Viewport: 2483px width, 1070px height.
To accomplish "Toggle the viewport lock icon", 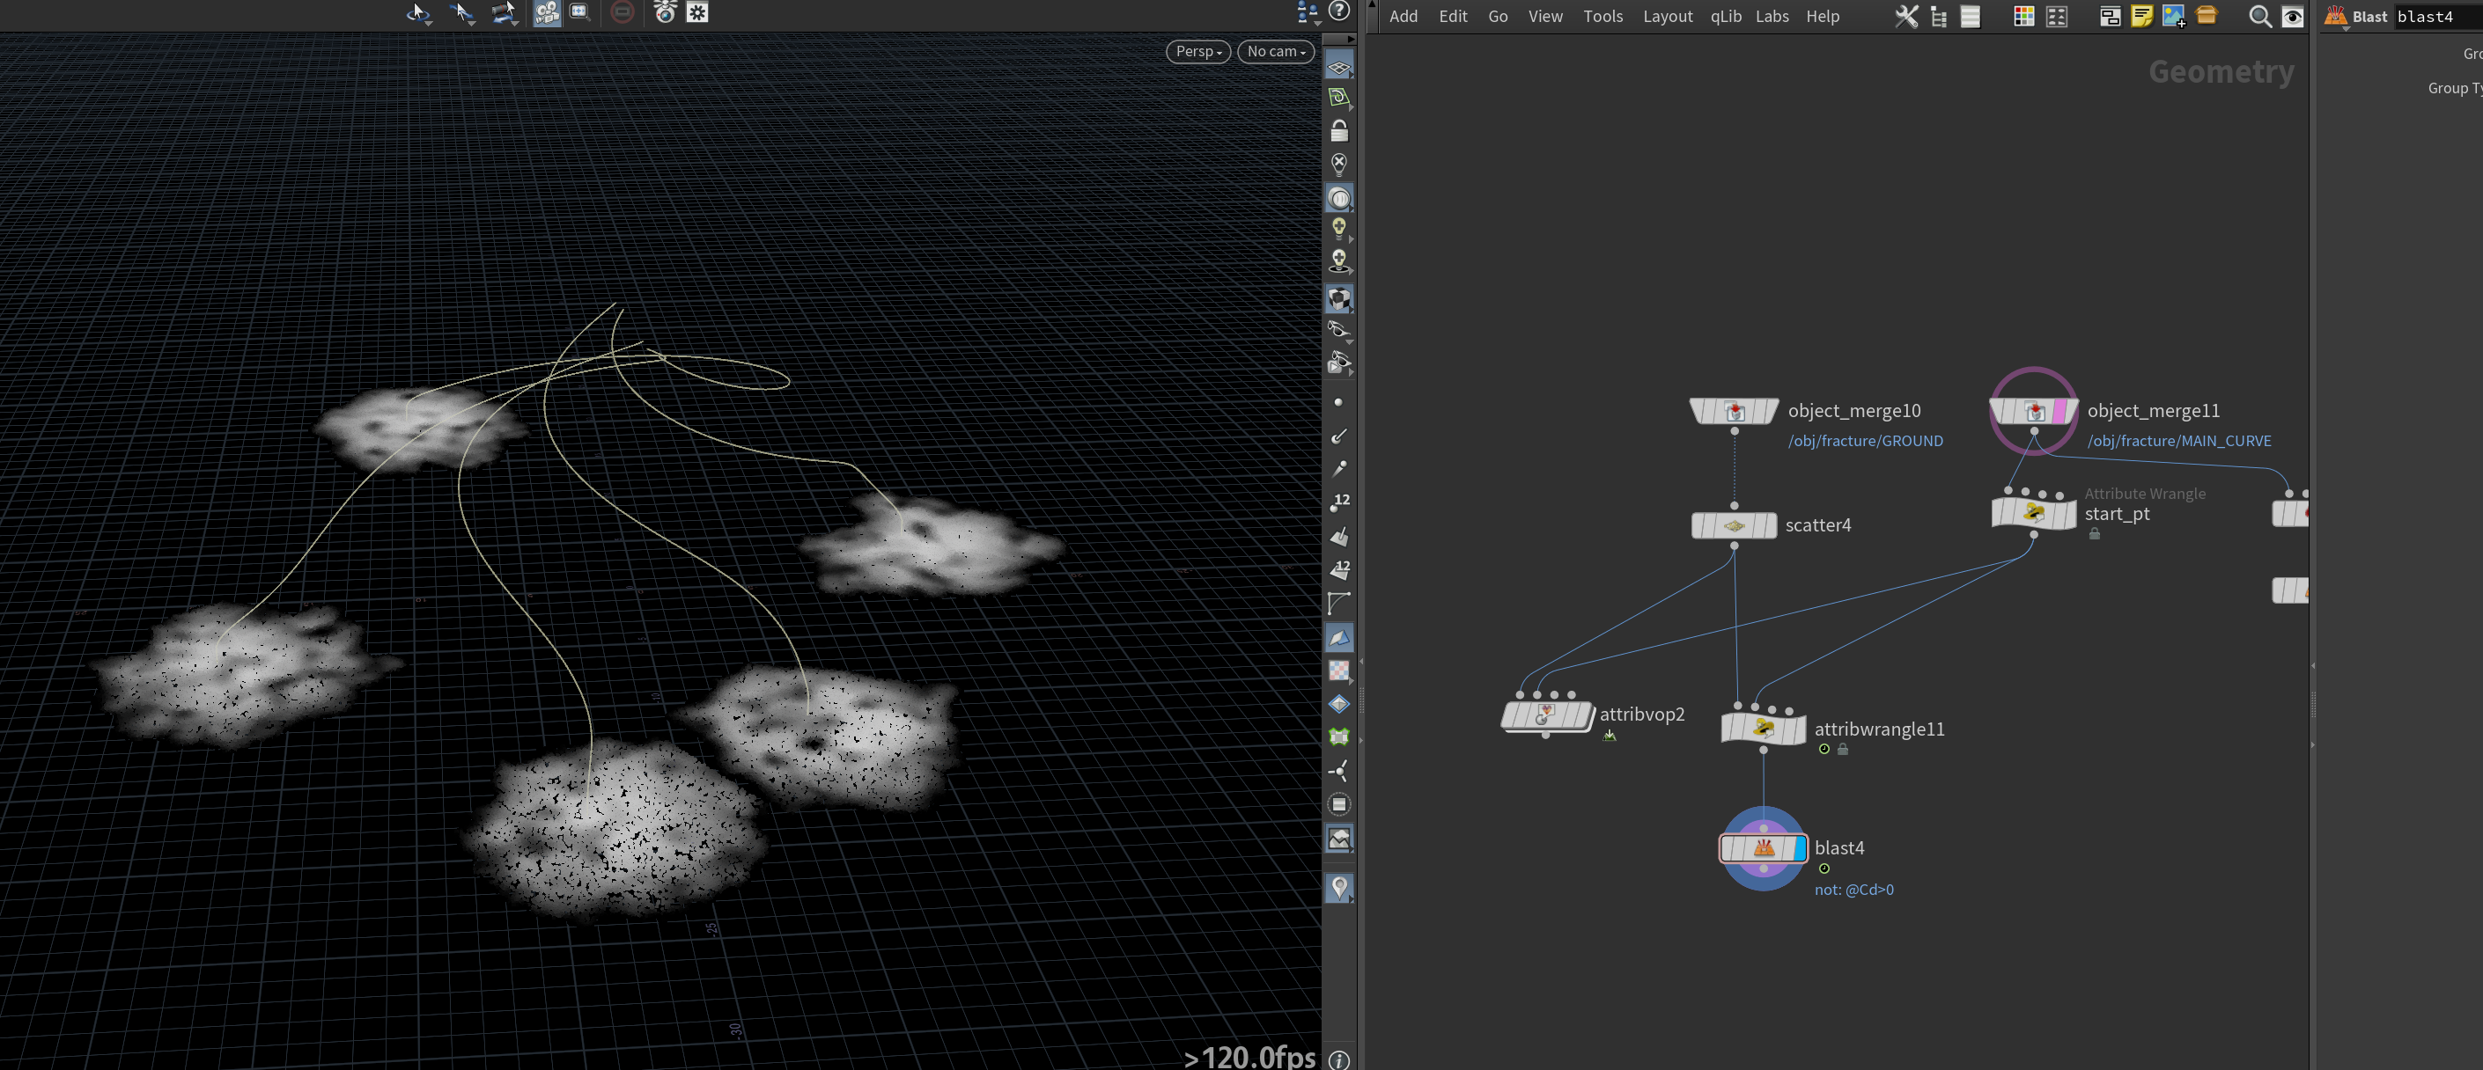I will click(1339, 130).
